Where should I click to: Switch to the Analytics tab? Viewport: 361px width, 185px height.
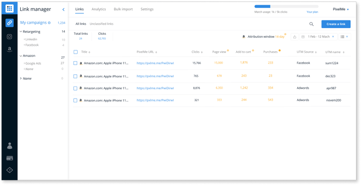pos(99,9)
